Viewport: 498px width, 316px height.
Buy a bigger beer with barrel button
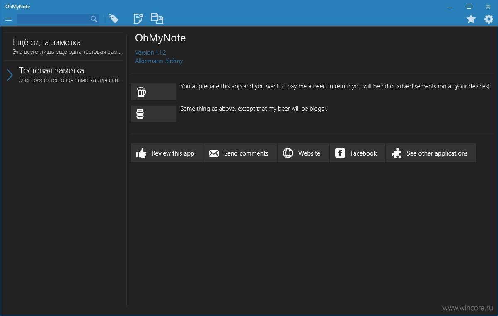[x=154, y=114]
